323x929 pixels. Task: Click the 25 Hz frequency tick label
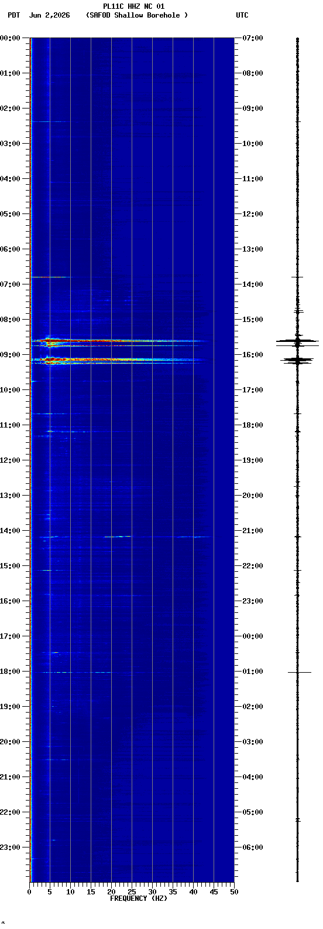tap(132, 892)
